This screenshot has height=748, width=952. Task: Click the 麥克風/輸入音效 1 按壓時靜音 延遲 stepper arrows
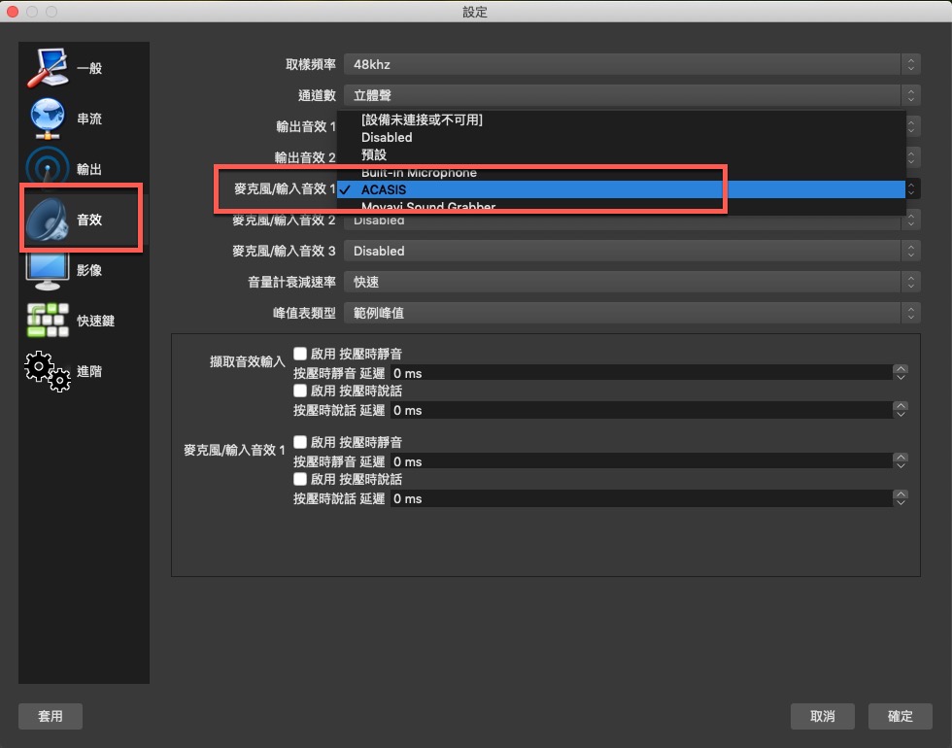click(901, 461)
